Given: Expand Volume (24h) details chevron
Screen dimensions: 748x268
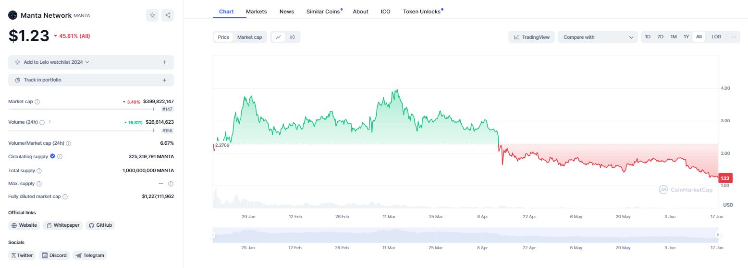Looking at the screenshot, I should click(49, 122).
